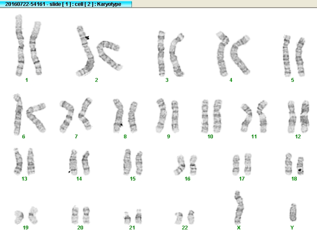Select chromosome pair 10 image
Image resolution: width=317 pixels, height=251 pixels.
click(212, 116)
